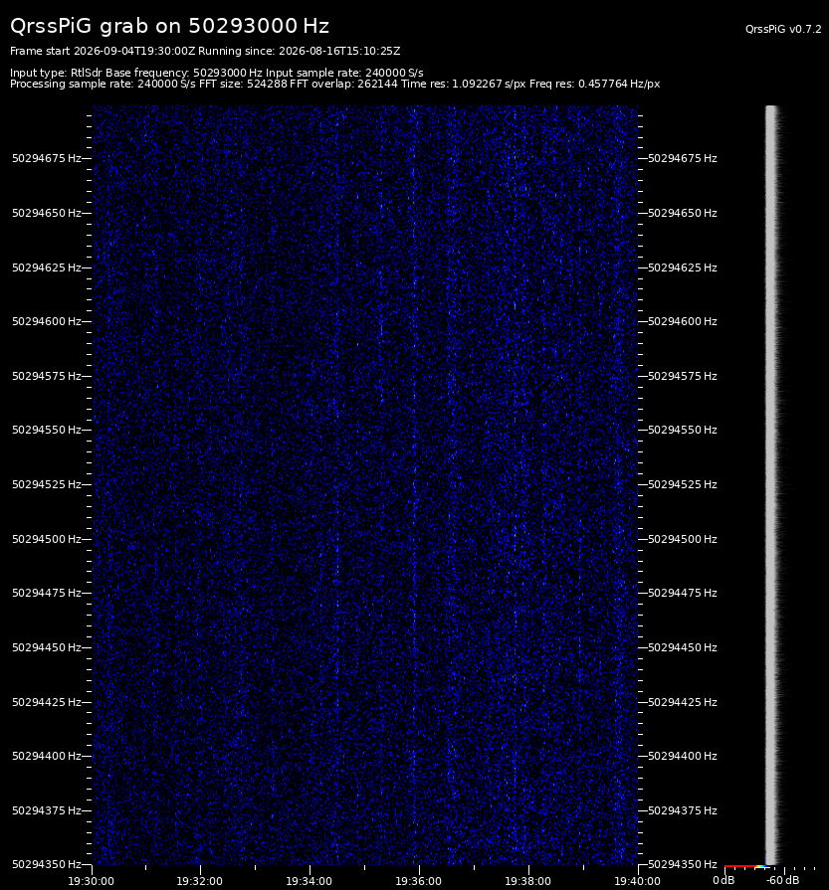Click the right 50294450 Hz frequency label
Screen dimensions: 829x890
click(683, 647)
